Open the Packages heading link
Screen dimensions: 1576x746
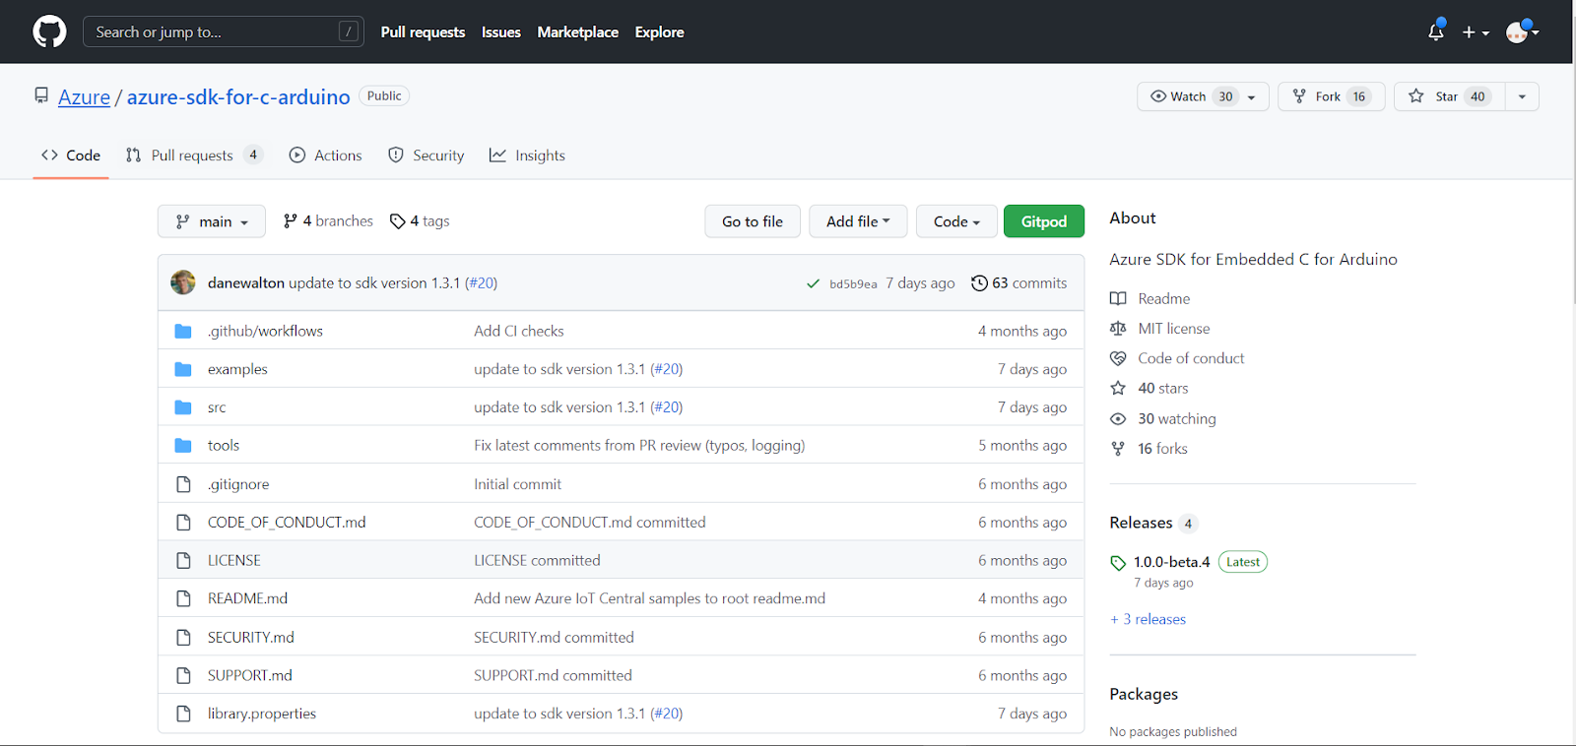pos(1144,694)
